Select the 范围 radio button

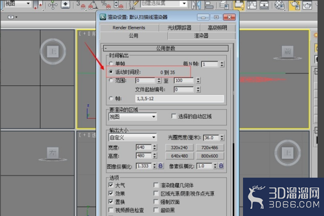point(111,80)
